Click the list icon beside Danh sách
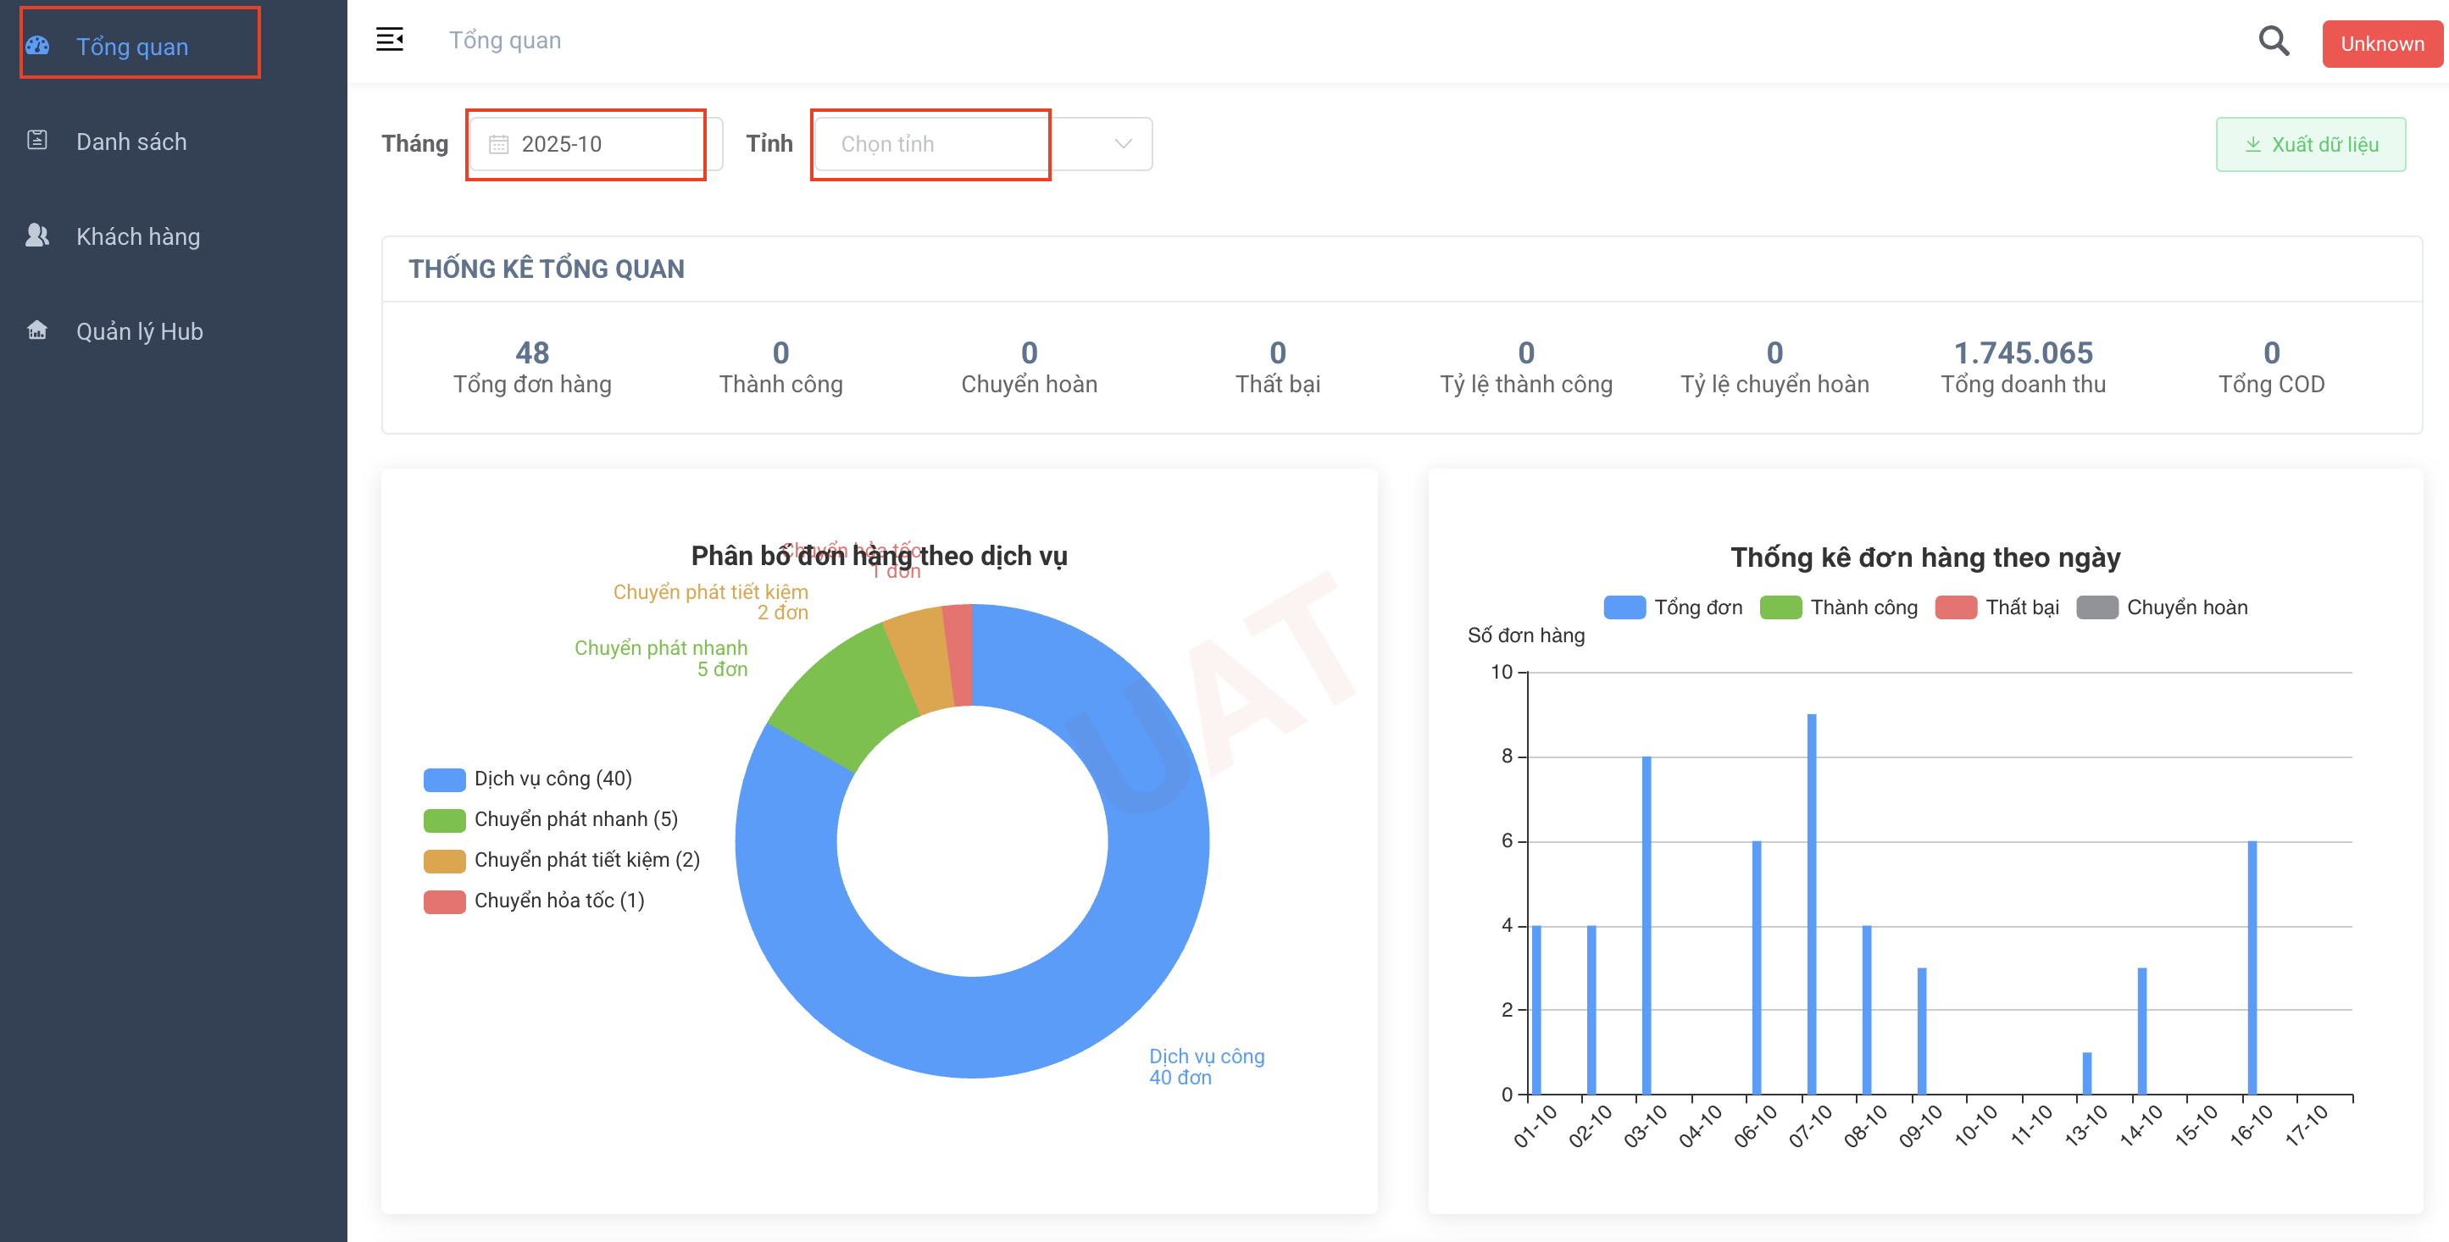The image size is (2449, 1242). tap(37, 141)
